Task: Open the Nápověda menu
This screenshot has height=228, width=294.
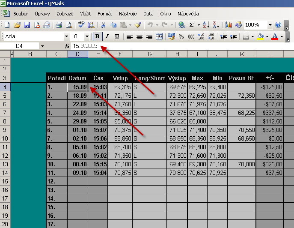Action: tap(188, 14)
